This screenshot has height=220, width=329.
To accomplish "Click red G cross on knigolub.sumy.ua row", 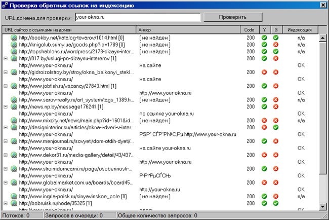I will pyautogui.click(x=276, y=45).
